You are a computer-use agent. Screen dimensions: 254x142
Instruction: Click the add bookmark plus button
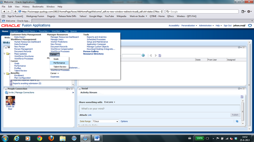click(15, 12)
